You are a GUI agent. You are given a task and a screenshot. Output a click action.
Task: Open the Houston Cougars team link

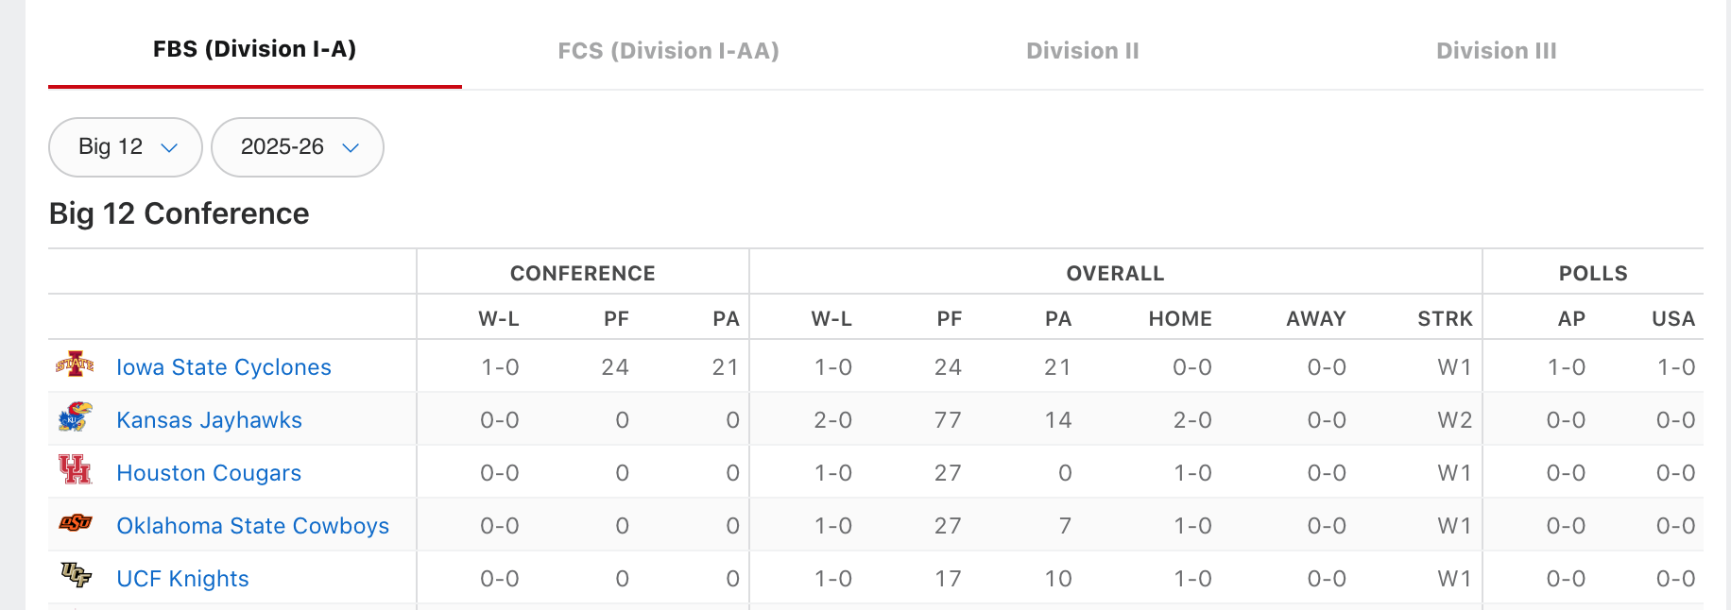(x=209, y=473)
